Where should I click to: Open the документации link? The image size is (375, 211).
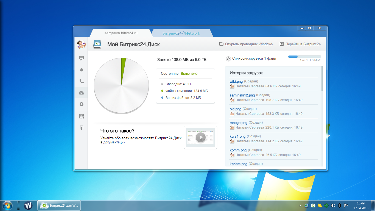click(x=114, y=142)
